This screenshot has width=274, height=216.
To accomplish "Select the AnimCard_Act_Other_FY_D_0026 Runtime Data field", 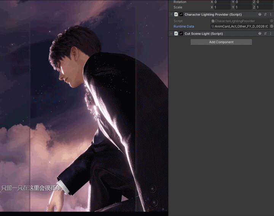I will coord(241,26).
